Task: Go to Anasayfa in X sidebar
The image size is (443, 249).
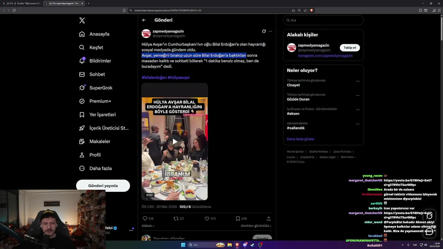Action: coord(94,34)
